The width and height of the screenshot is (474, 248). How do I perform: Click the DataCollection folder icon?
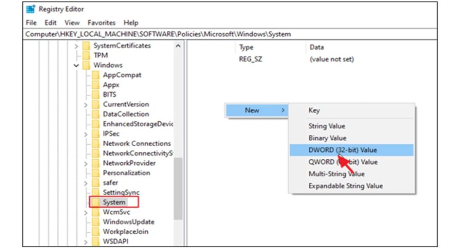[x=96, y=114]
